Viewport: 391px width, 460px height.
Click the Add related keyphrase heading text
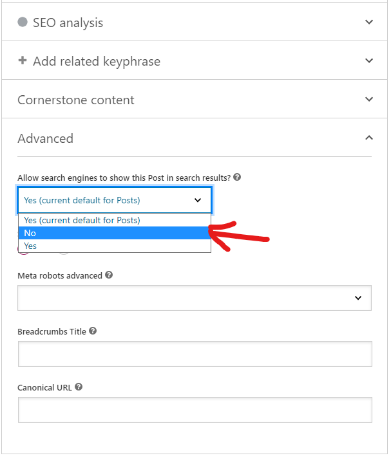click(97, 62)
